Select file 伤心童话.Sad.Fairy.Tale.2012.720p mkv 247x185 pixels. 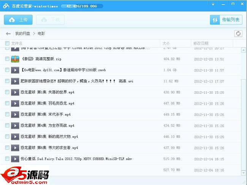click(76, 159)
